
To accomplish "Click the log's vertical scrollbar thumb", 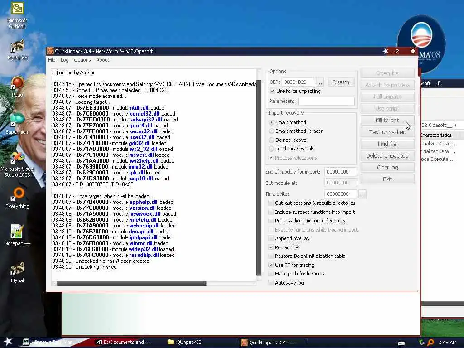I will (259, 178).
